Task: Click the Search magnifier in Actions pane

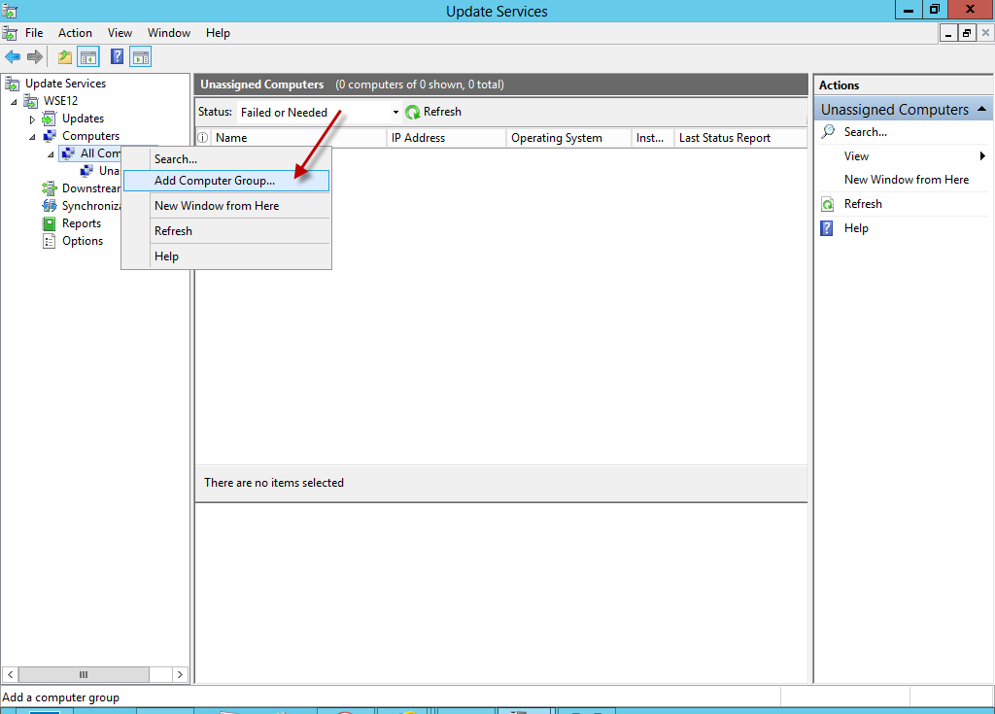Action: pos(828,132)
